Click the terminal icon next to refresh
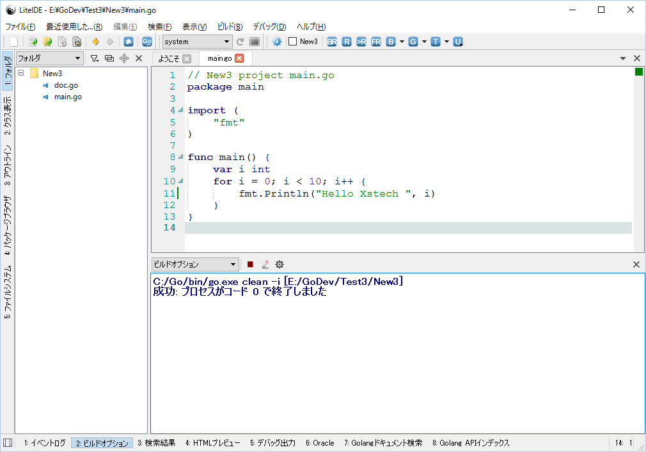 255,42
